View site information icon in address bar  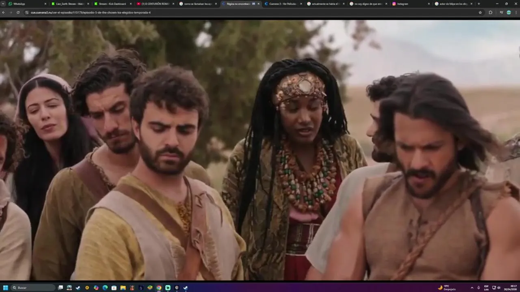(27, 13)
